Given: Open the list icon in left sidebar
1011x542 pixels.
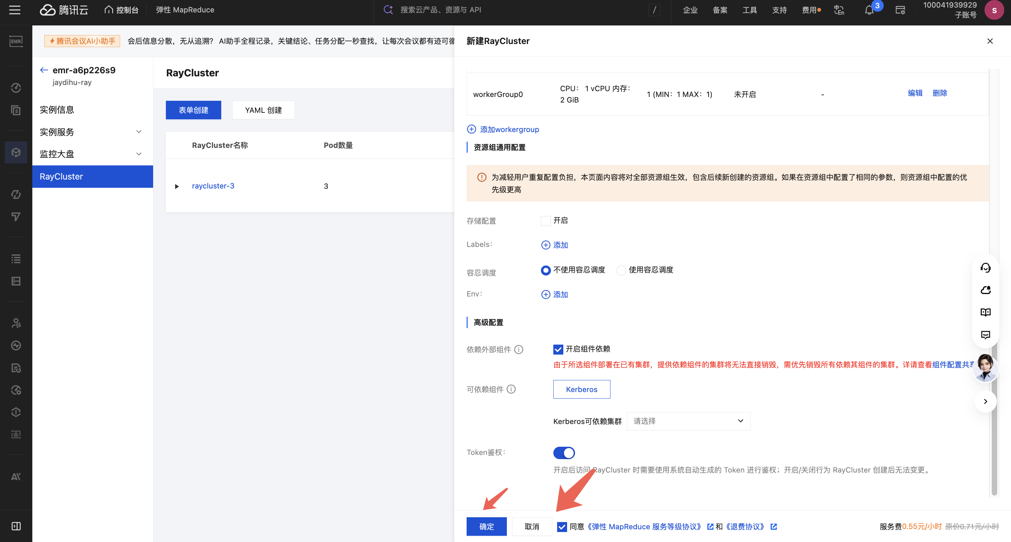Looking at the screenshot, I should point(16,259).
